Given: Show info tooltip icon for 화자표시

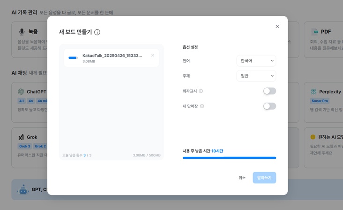Looking at the screenshot, I should [201, 91].
